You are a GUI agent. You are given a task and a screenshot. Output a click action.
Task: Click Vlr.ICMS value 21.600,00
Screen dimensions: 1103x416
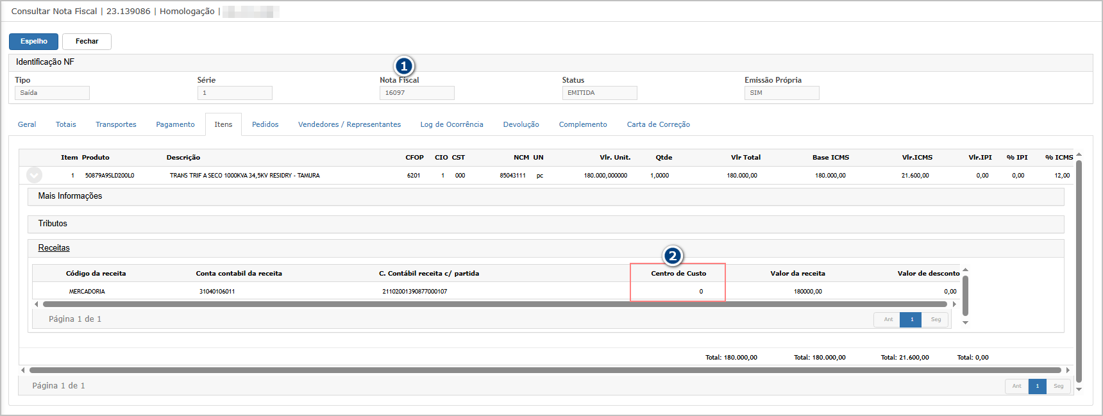tap(915, 176)
